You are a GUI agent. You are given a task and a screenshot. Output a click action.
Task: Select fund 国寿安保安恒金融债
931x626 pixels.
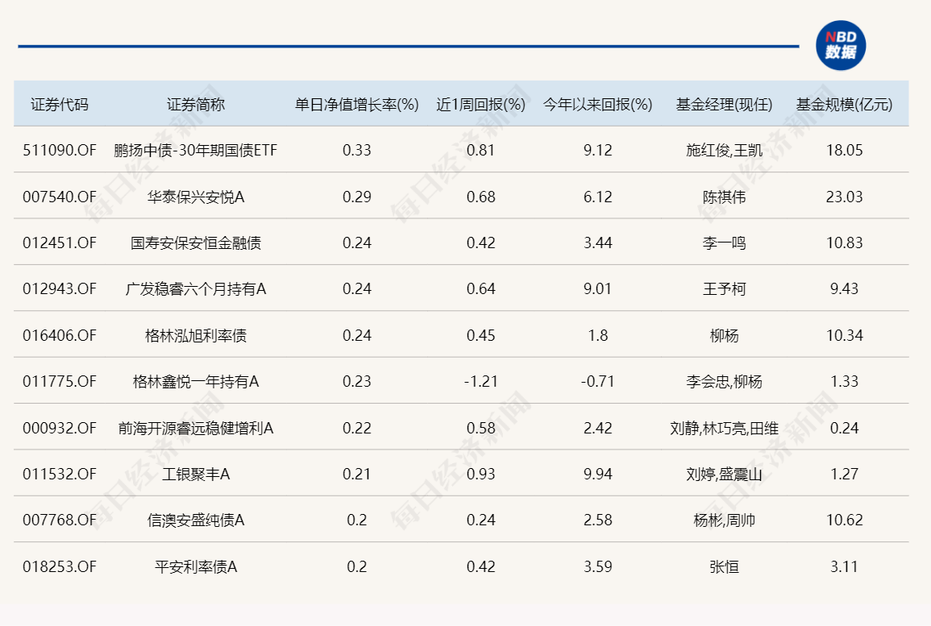click(x=196, y=243)
